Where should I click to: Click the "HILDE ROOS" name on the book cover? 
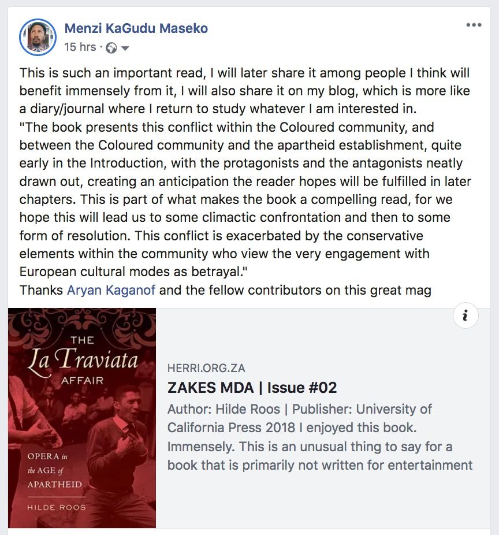coord(57,507)
